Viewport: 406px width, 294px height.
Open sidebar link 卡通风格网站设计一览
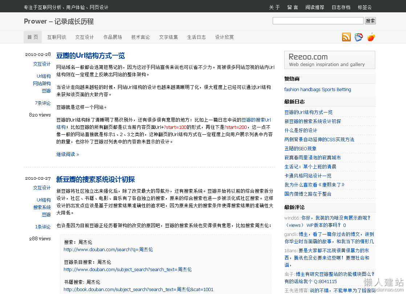[308, 175]
